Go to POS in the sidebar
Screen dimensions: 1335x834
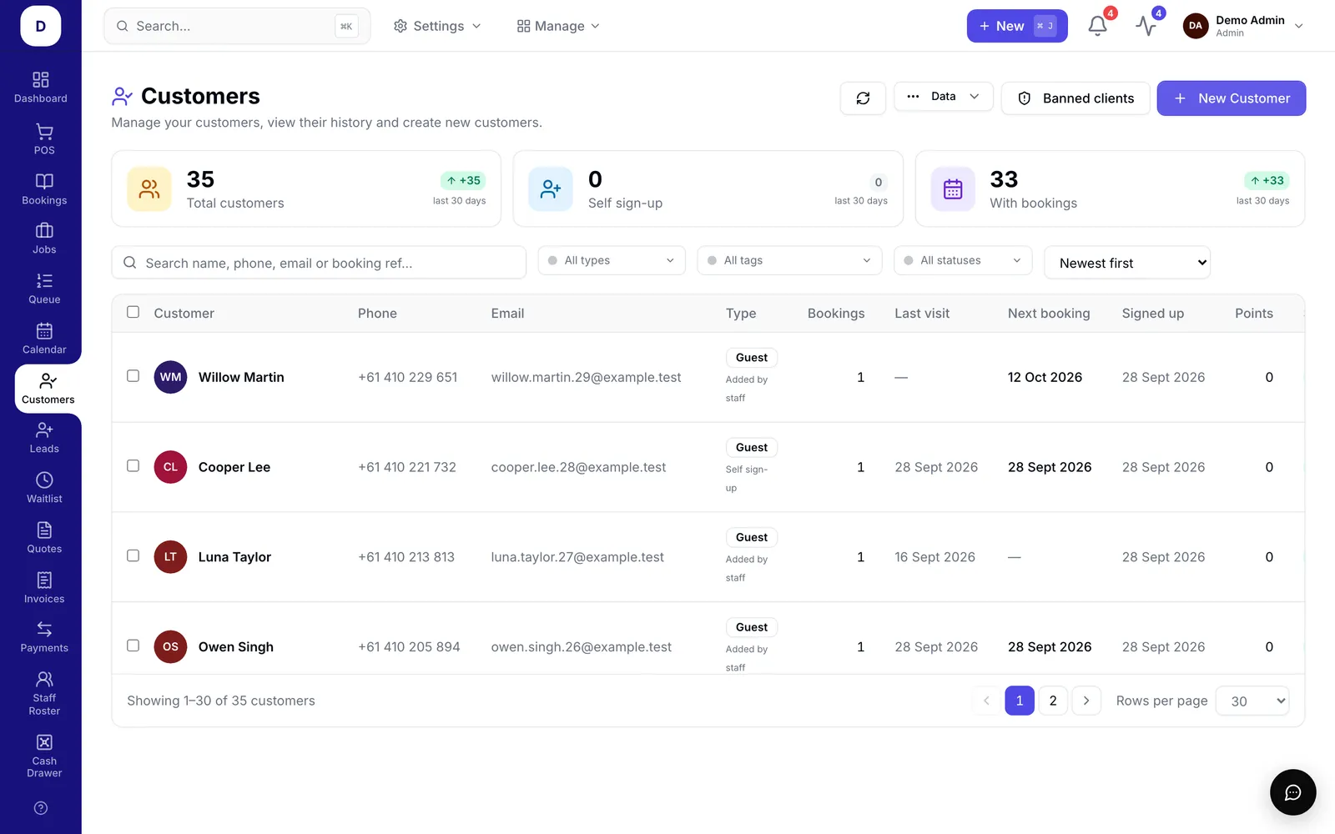pyautogui.click(x=44, y=139)
